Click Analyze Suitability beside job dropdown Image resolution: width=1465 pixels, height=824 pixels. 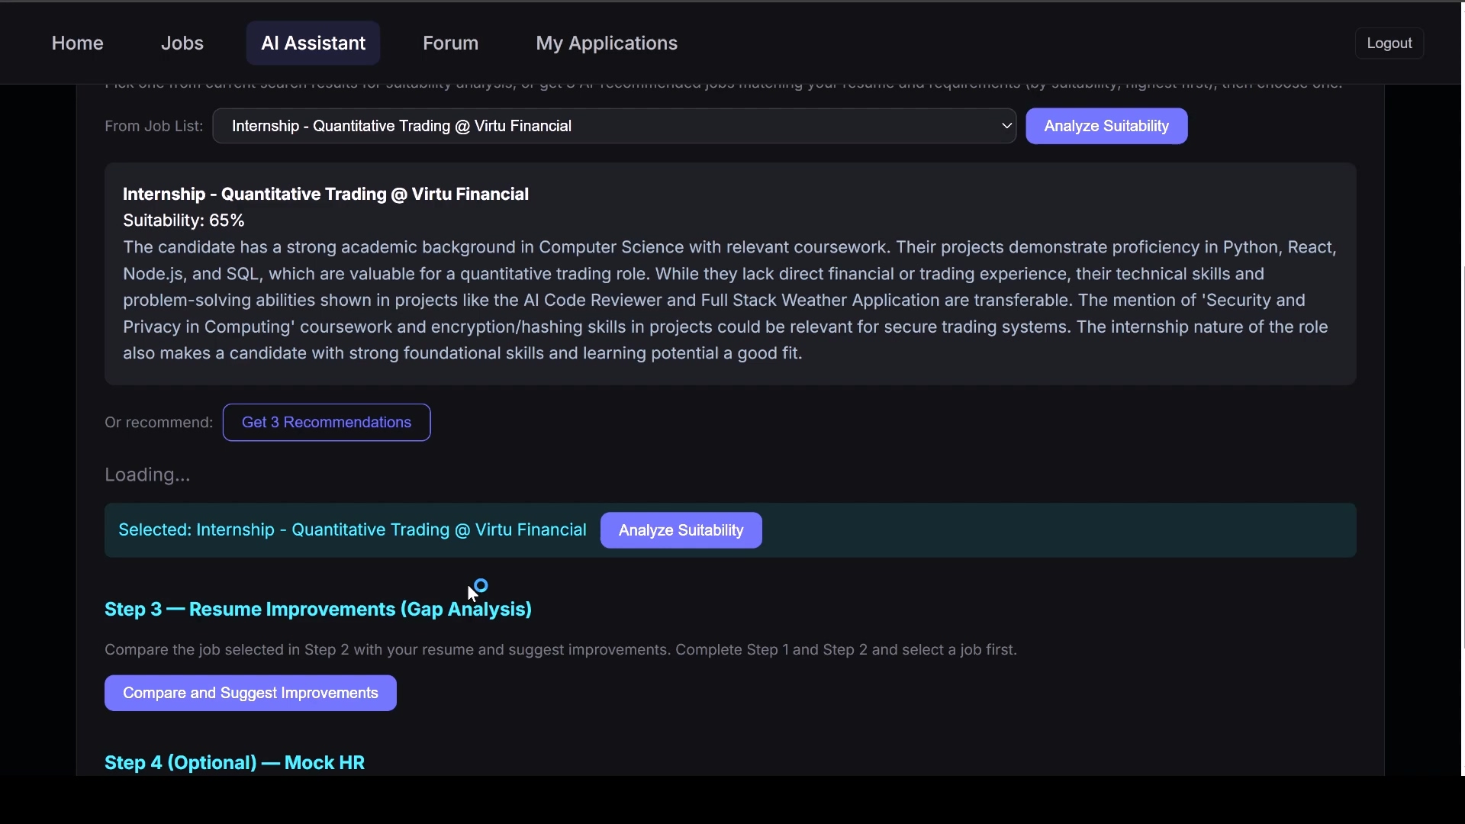(1106, 126)
